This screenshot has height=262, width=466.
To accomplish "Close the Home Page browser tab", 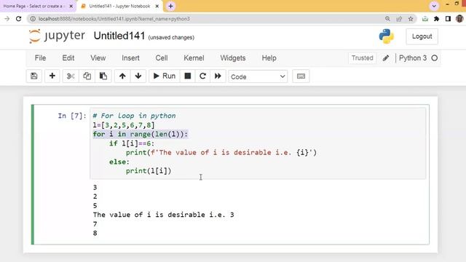I will [x=71, y=6].
